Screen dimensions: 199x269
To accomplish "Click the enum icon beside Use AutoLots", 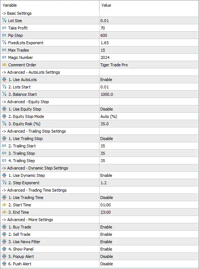I will point(4,80).
